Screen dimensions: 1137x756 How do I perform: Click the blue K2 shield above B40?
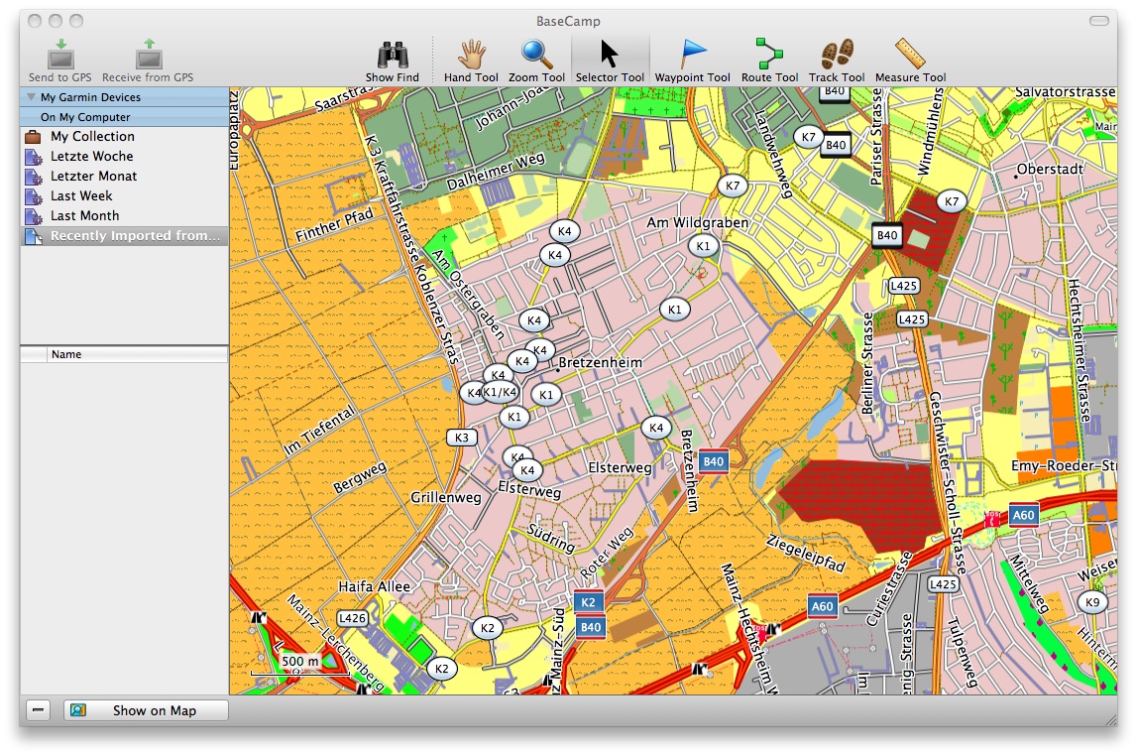588,602
